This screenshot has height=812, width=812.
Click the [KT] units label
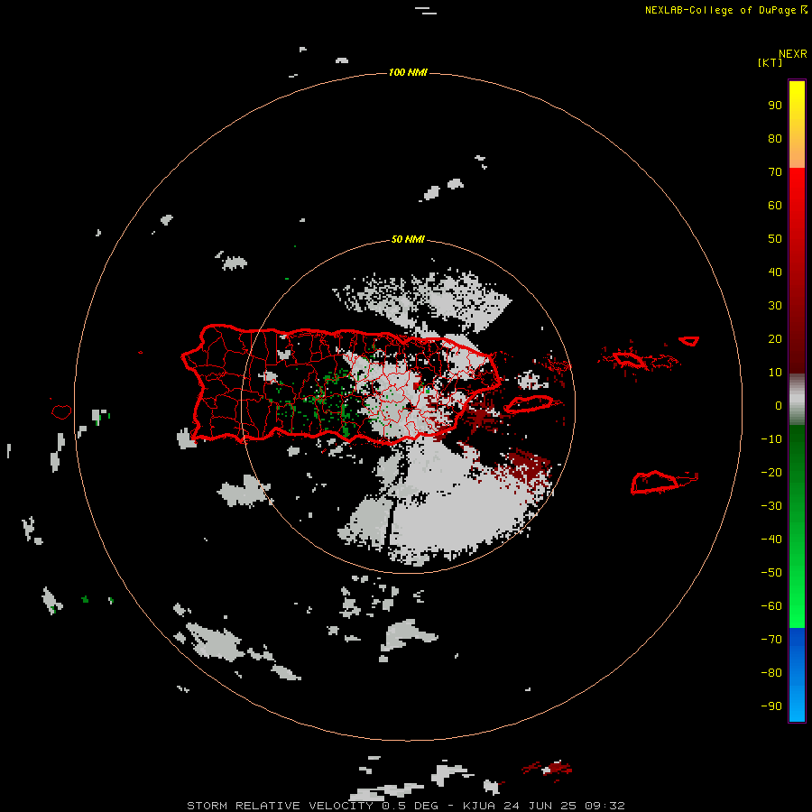click(770, 62)
